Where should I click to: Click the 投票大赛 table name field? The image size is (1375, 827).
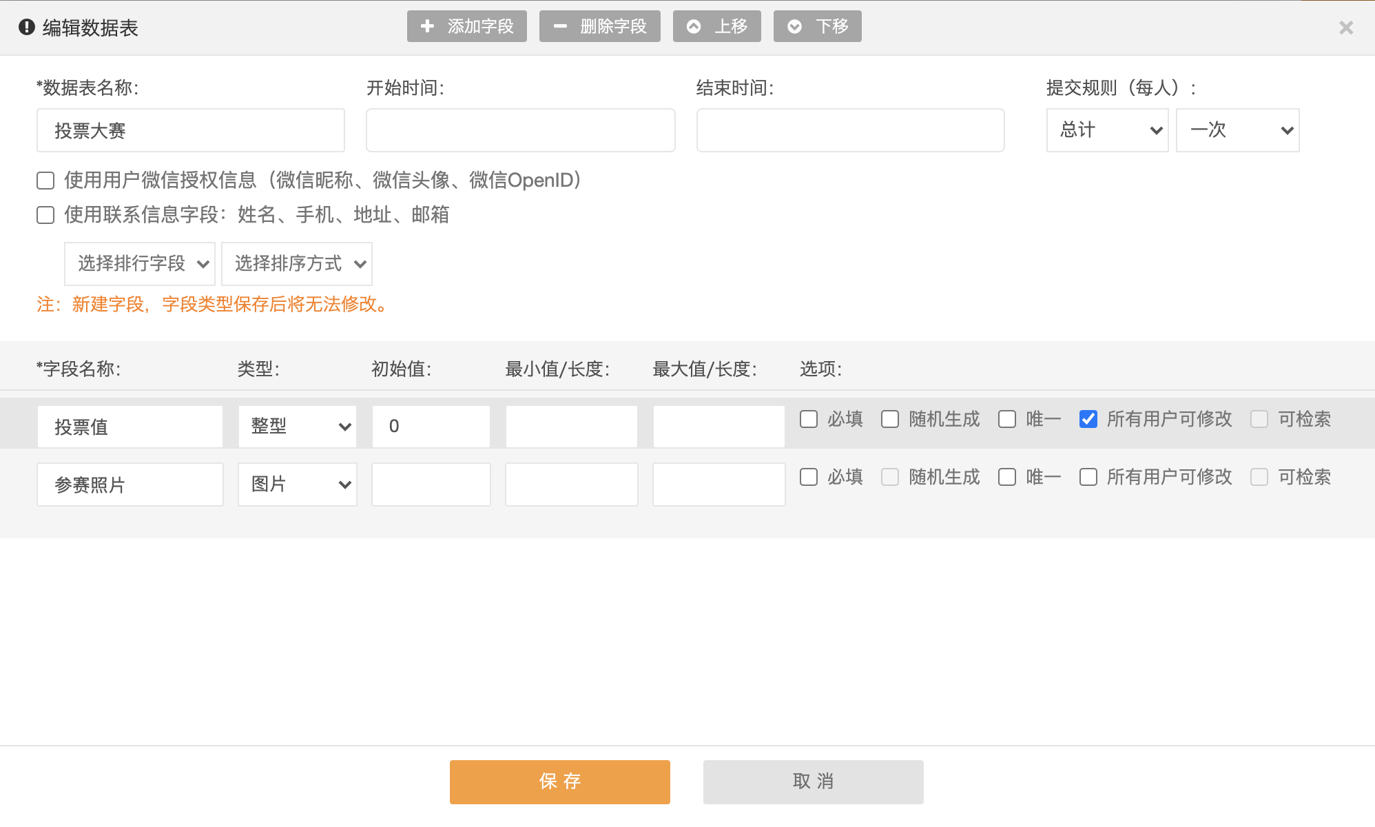pos(191,130)
